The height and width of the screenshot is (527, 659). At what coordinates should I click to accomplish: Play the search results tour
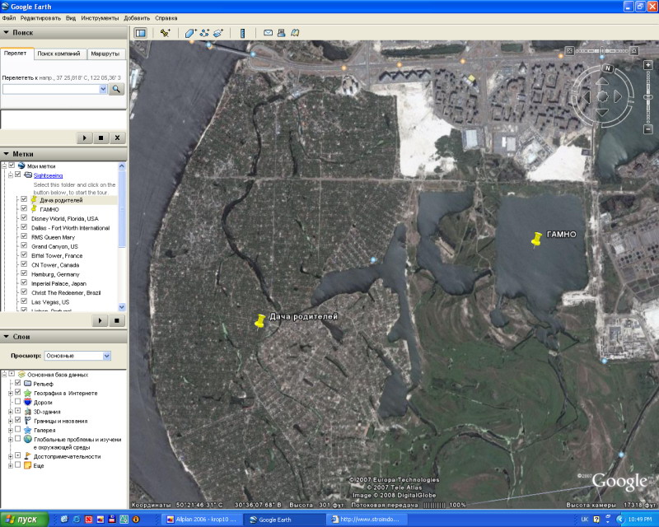click(x=85, y=138)
